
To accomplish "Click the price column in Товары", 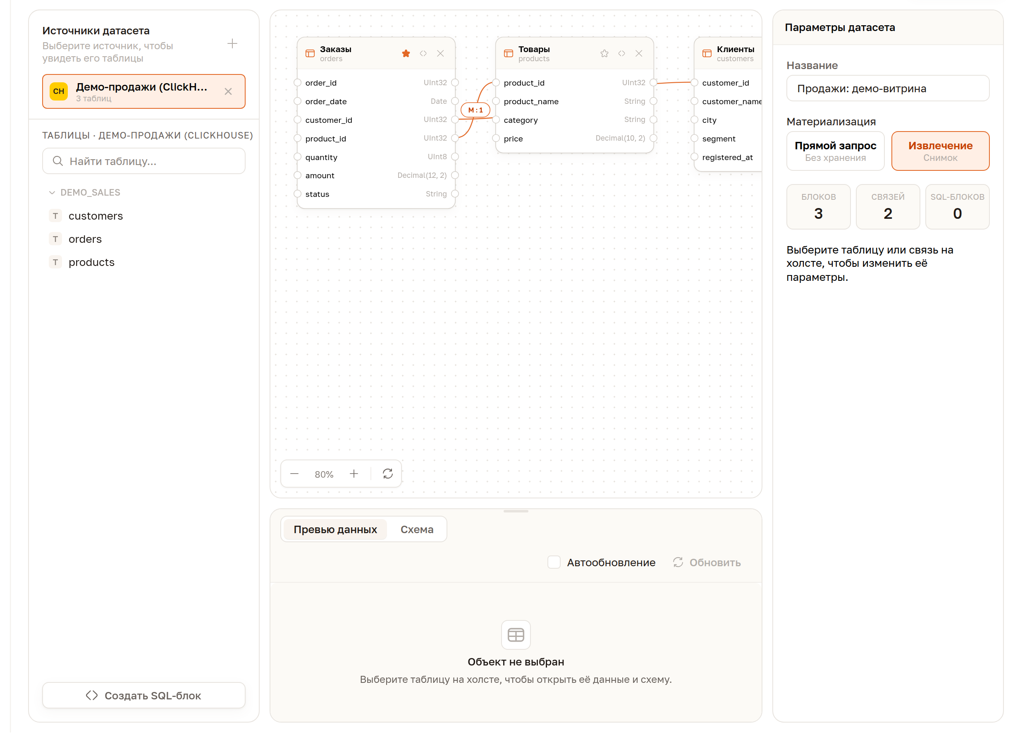I will [x=574, y=139].
